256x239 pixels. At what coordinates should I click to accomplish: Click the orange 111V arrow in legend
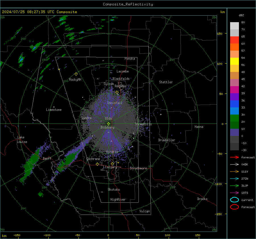(x=234, y=171)
